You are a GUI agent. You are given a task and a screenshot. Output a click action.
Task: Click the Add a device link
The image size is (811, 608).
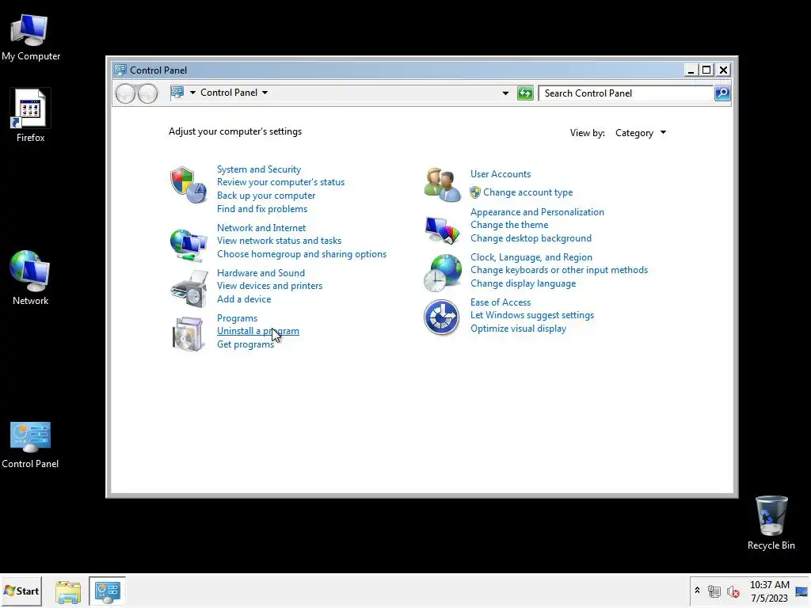tap(244, 298)
